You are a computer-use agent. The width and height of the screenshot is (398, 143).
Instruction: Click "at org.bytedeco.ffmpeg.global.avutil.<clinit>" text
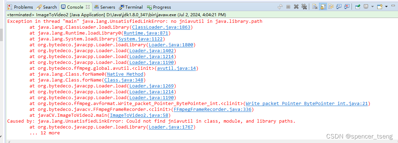click(92, 68)
